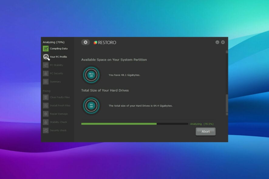Screen dimensions: 269x179
Task: Click the vertical scrollbar thumb
Action: tap(226, 104)
